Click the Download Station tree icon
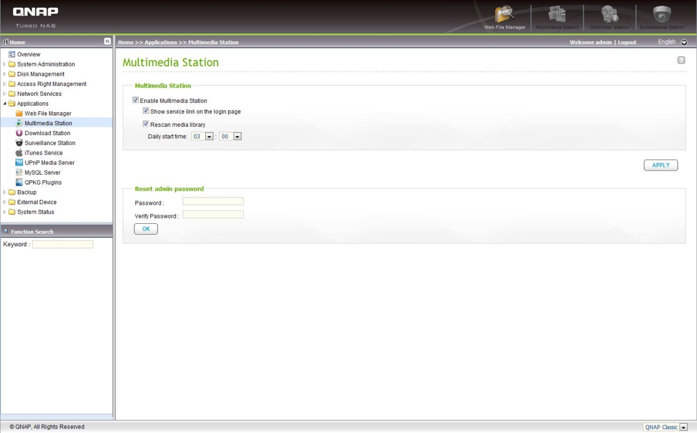This screenshot has height=433, width=697. coord(19,133)
